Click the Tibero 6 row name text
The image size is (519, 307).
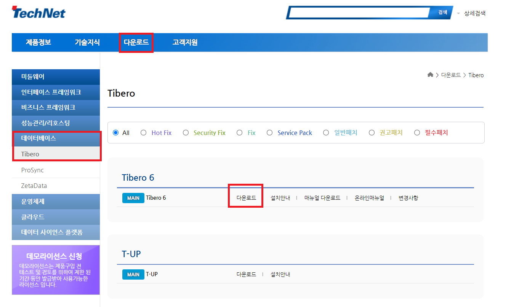(x=156, y=198)
